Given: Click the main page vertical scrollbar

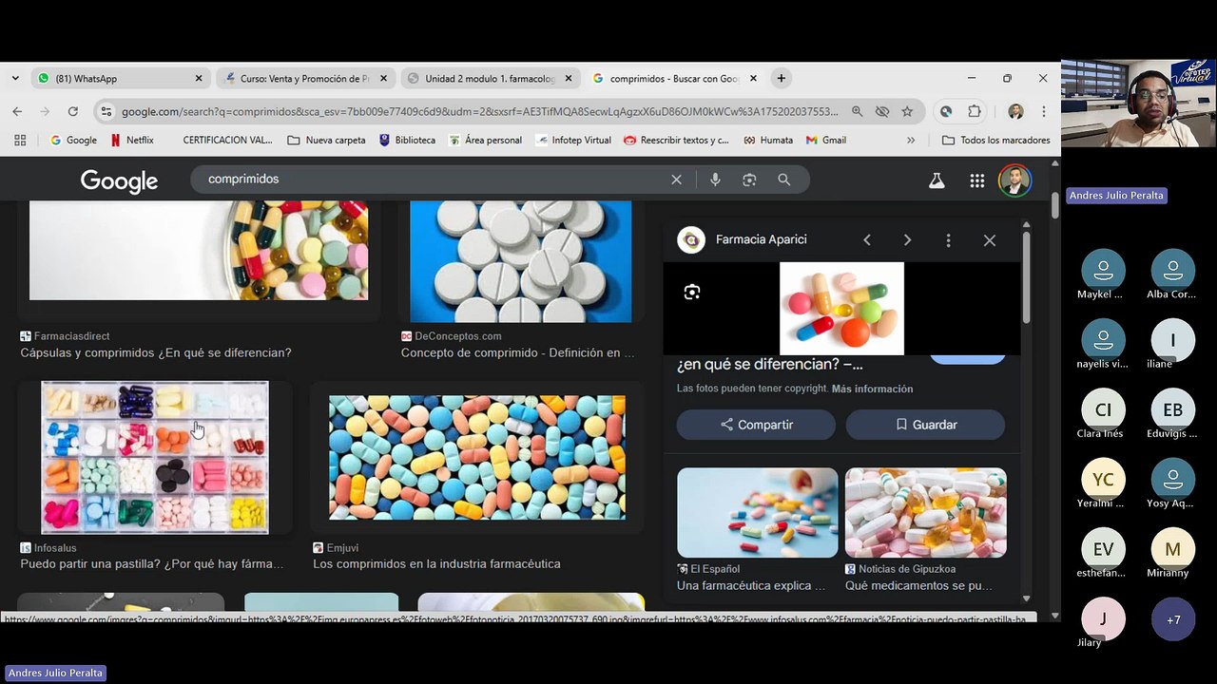Looking at the screenshot, I should pyautogui.click(x=1055, y=206).
